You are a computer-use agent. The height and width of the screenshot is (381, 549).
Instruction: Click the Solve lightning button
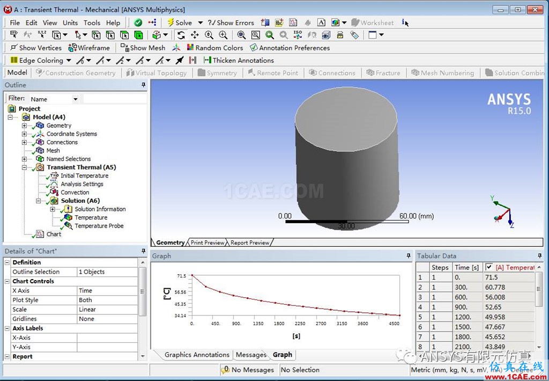180,23
